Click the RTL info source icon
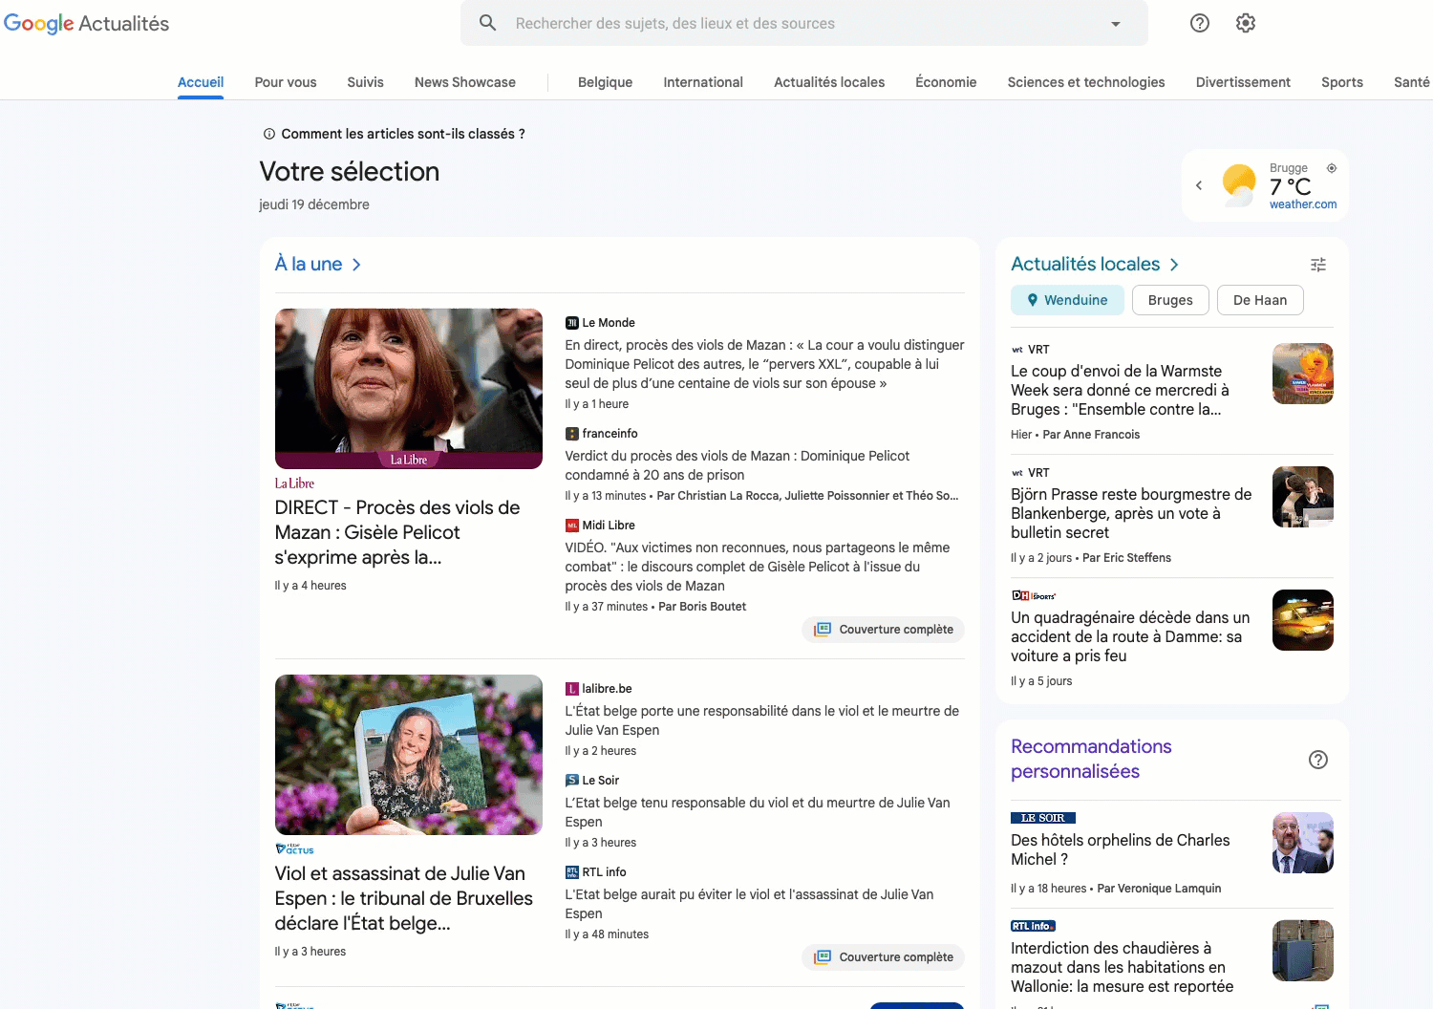Screen dimensions: 1433x1009 click(571, 872)
